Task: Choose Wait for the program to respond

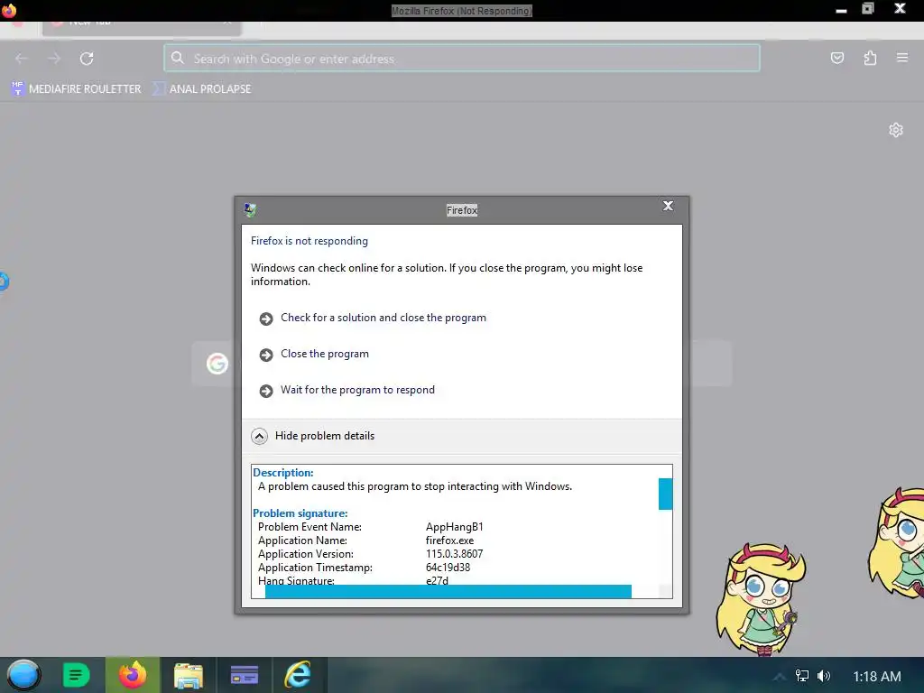Action: [x=346, y=390]
